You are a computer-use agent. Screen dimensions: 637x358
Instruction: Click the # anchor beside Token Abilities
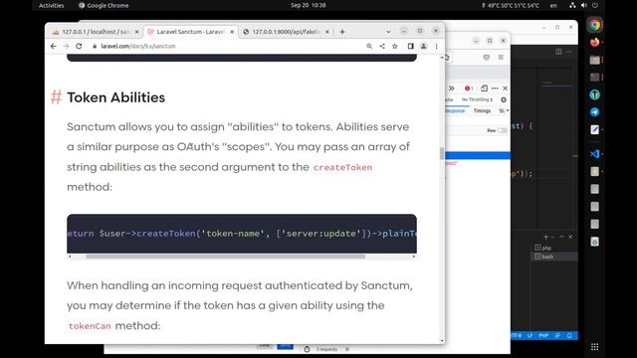tap(56, 97)
